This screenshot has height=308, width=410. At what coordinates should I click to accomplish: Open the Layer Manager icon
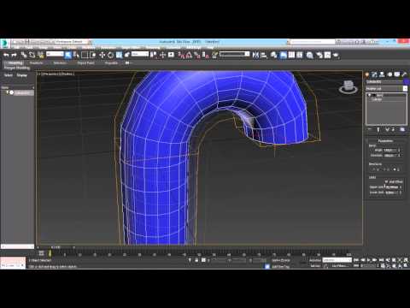273,55
